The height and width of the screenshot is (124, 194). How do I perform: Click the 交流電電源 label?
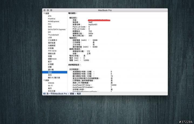75,69
